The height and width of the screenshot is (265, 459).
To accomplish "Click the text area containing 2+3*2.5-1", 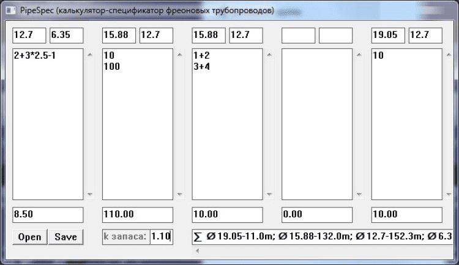I will [48, 124].
